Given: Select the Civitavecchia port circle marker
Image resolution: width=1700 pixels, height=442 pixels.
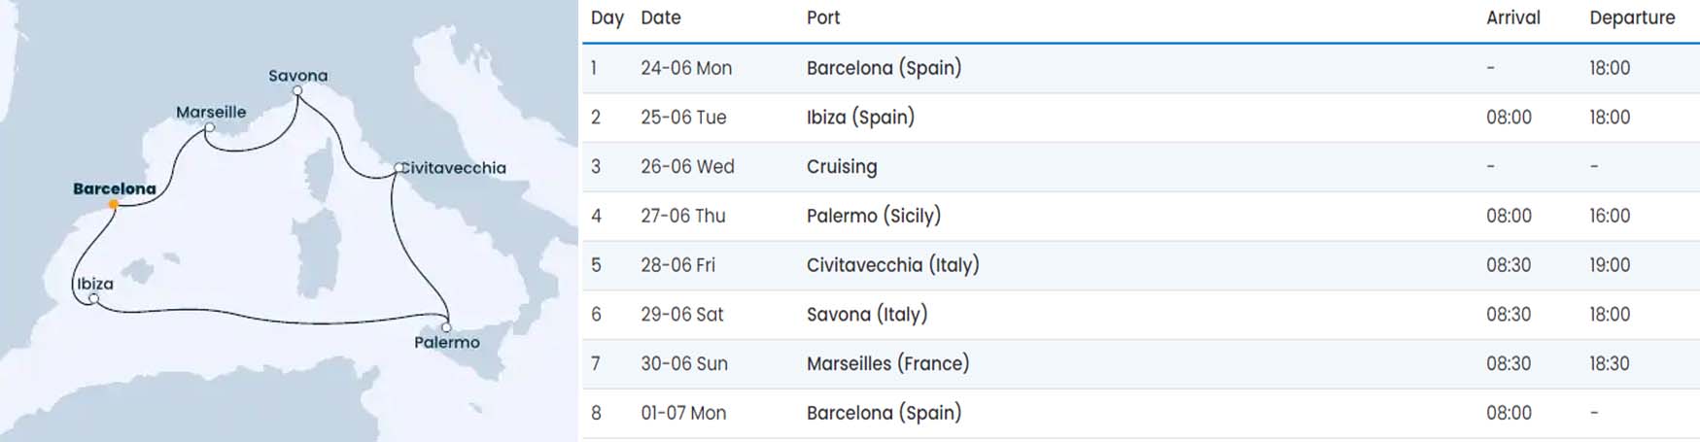Looking at the screenshot, I should pyautogui.click(x=399, y=168).
